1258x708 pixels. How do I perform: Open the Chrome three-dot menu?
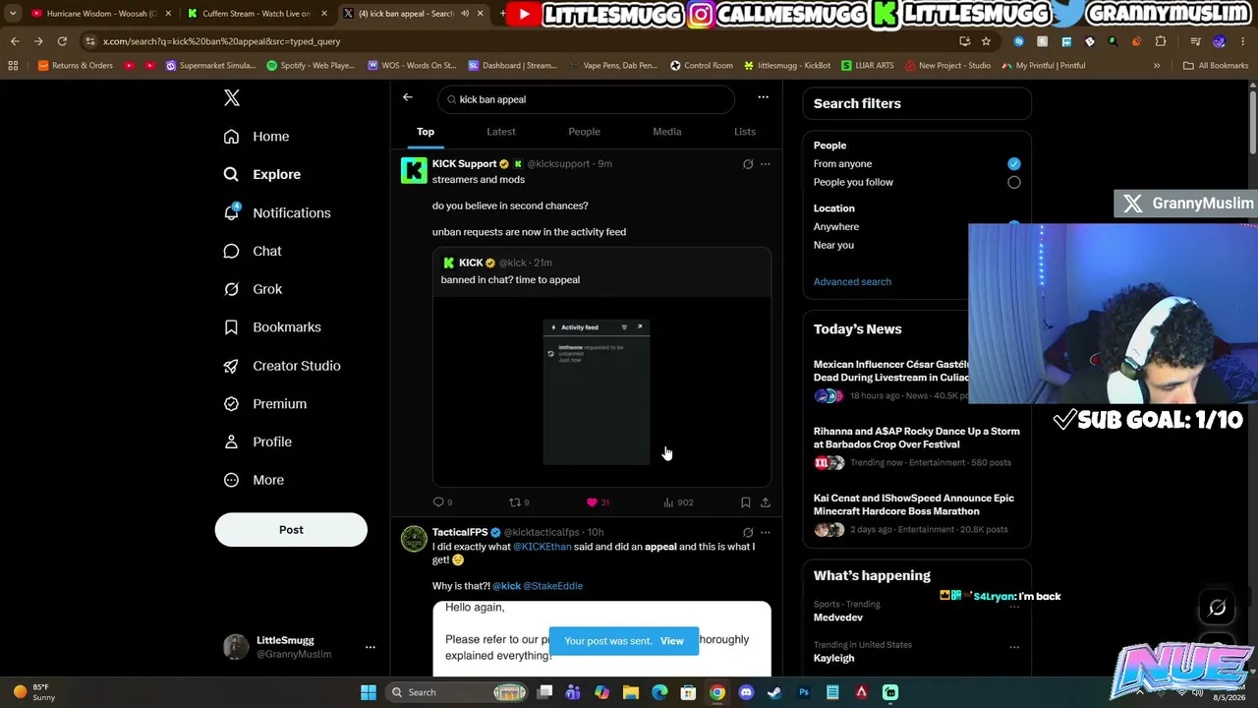coord(1243,41)
